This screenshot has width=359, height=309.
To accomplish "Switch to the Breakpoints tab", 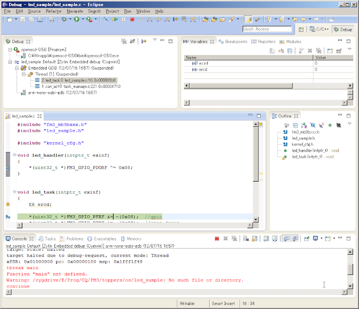I will coord(233,41).
